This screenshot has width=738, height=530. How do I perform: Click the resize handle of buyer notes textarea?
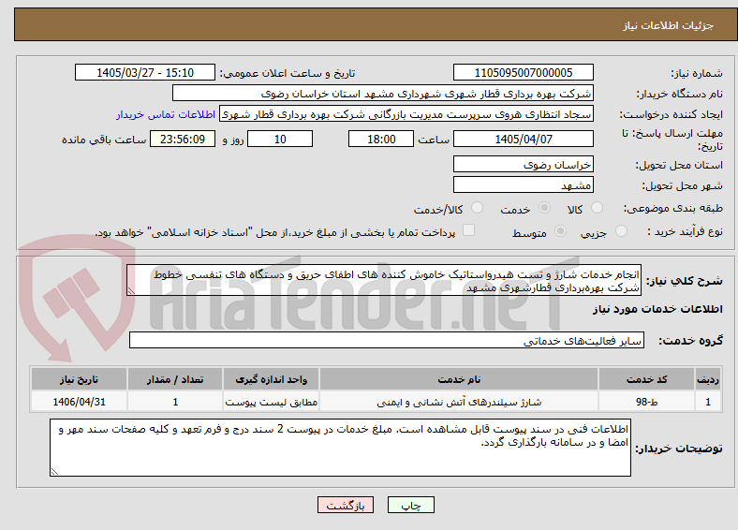point(54,472)
